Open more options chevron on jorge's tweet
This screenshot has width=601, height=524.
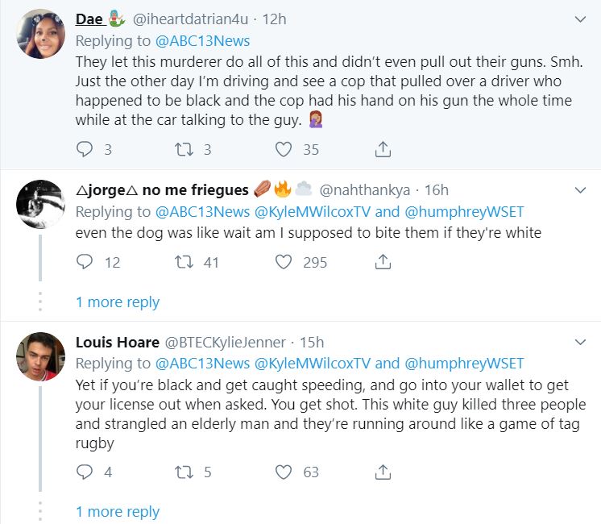tap(580, 191)
